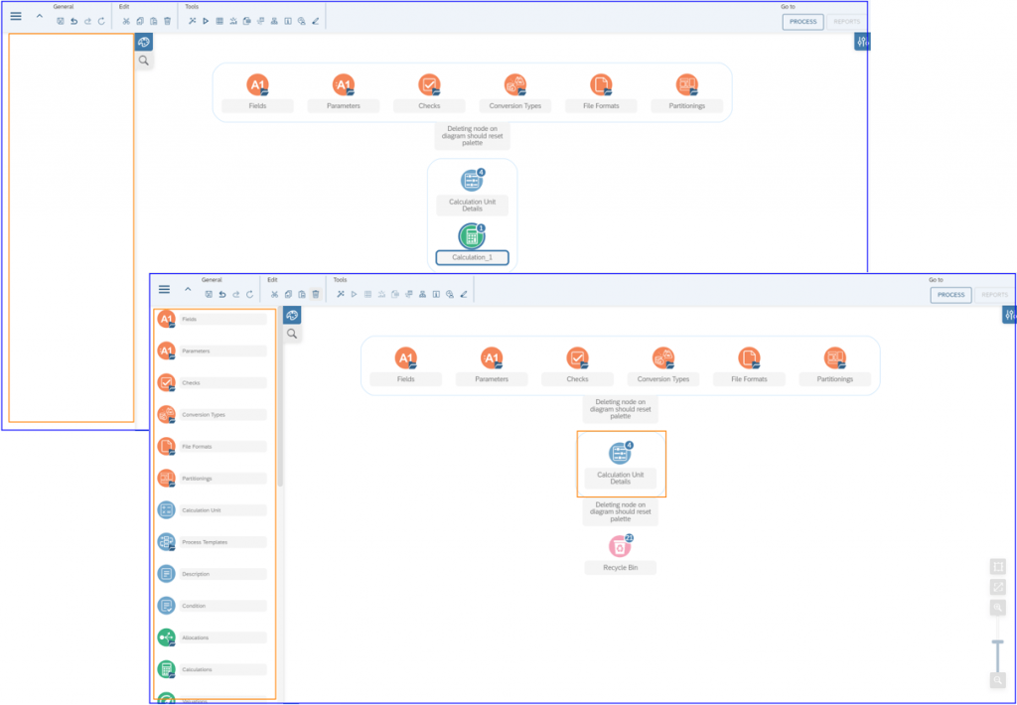This screenshot has width=1017, height=705.
Task: Click the zoom out magnifier button
Action: (x=997, y=680)
